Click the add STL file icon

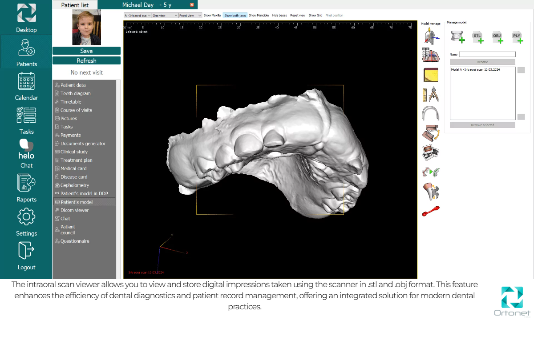click(x=477, y=37)
